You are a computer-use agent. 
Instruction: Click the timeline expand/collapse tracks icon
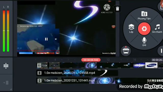(x=6, y=66)
